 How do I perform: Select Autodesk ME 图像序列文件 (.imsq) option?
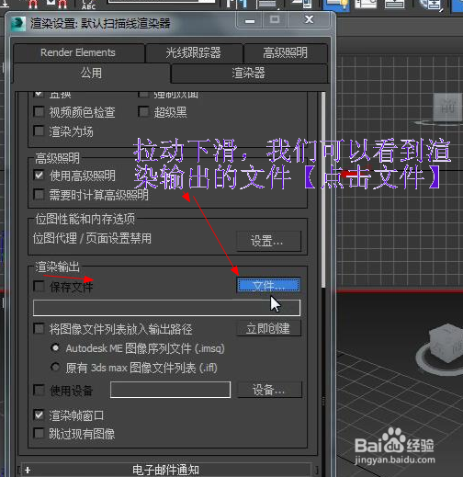tap(55, 348)
